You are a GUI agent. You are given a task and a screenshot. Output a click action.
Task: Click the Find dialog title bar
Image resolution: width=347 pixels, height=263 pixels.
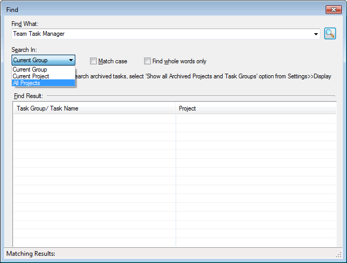pyautogui.click(x=156, y=9)
